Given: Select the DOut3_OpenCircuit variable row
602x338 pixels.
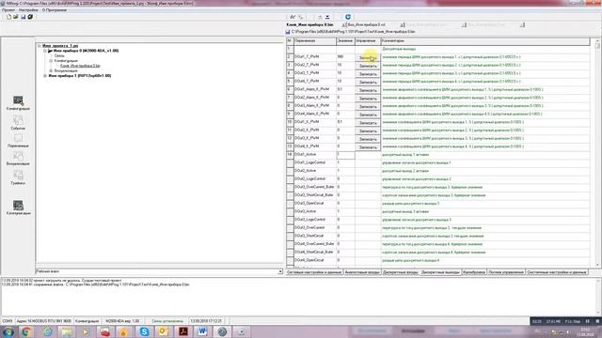Looking at the screenshot, I should [437, 204].
